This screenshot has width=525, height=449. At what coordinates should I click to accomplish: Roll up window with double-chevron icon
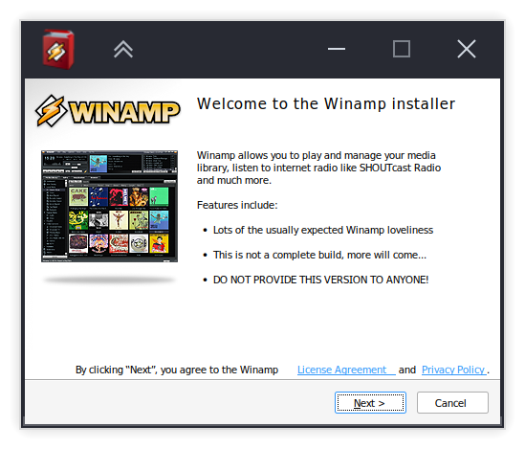(123, 49)
